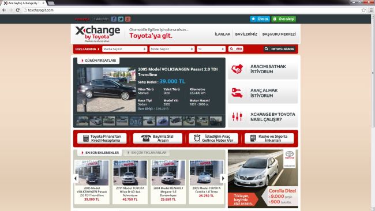Image resolution: width=375 pixels, height=211 pixels.
Task: Open the Google Plus social icon
Action: click(x=128, y=19)
